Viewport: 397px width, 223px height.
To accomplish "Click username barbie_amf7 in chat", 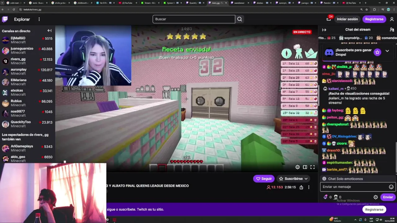I will (337, 170).
